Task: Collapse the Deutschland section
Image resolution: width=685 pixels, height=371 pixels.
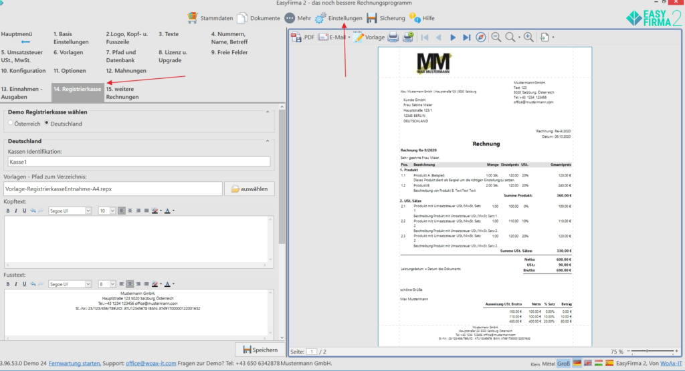Action: click(268, 141)
